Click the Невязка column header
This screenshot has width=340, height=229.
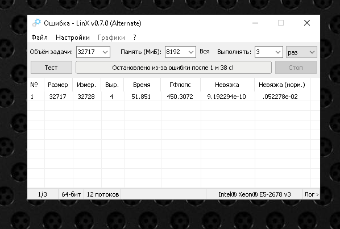(227, 85)
